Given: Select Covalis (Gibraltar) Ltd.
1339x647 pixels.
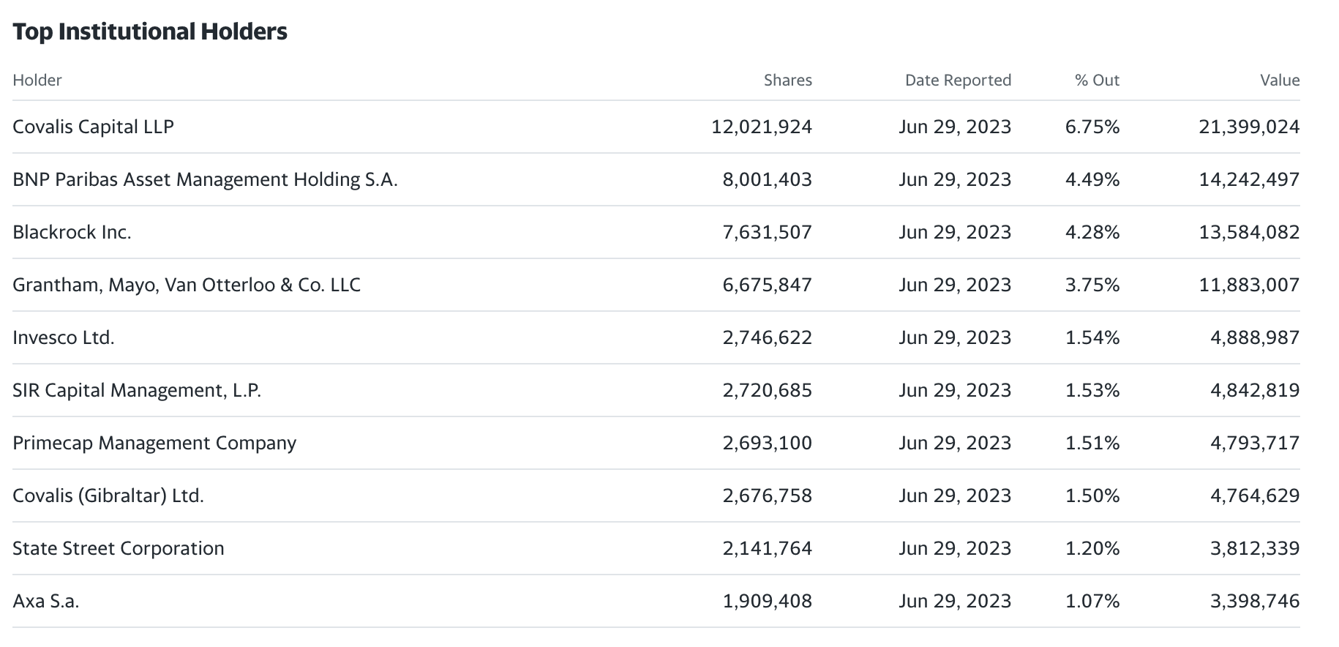Looking at the screenshot, I should click(x=108, y=495).
